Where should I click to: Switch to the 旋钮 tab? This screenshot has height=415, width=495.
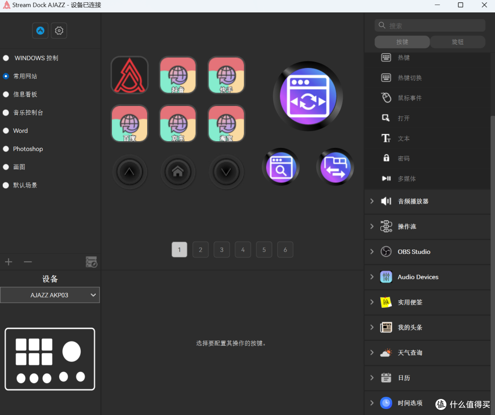point(457,42)
